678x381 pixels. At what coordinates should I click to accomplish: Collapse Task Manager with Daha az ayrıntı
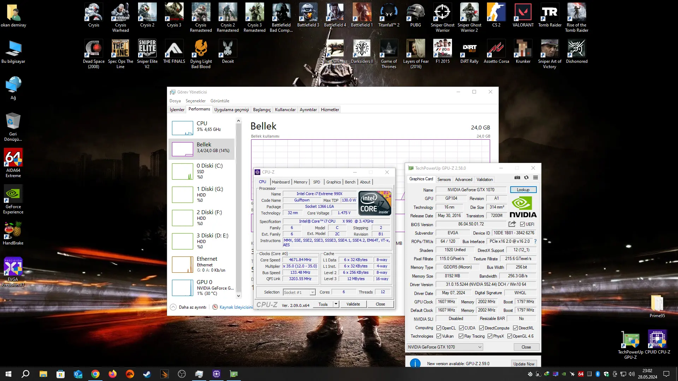(188, 307)
